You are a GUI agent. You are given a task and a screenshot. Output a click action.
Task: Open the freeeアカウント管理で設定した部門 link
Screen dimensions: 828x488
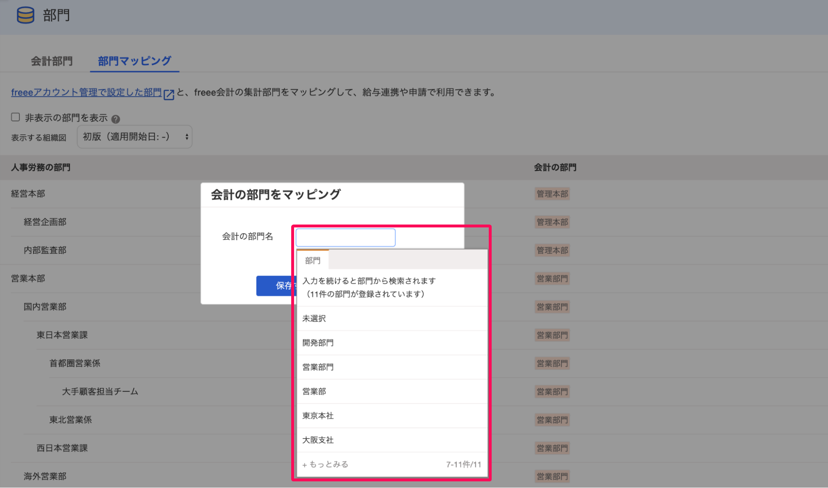click(x=86, y=92)
